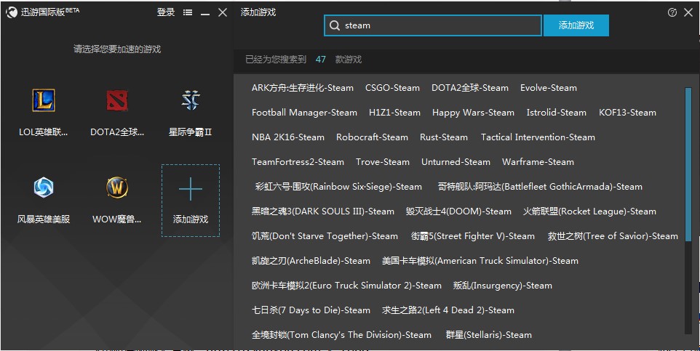Select the 风暴英雄美服 game icon
Image resolution: width=700 pixels, height=351 pixels.
[44, 187]
